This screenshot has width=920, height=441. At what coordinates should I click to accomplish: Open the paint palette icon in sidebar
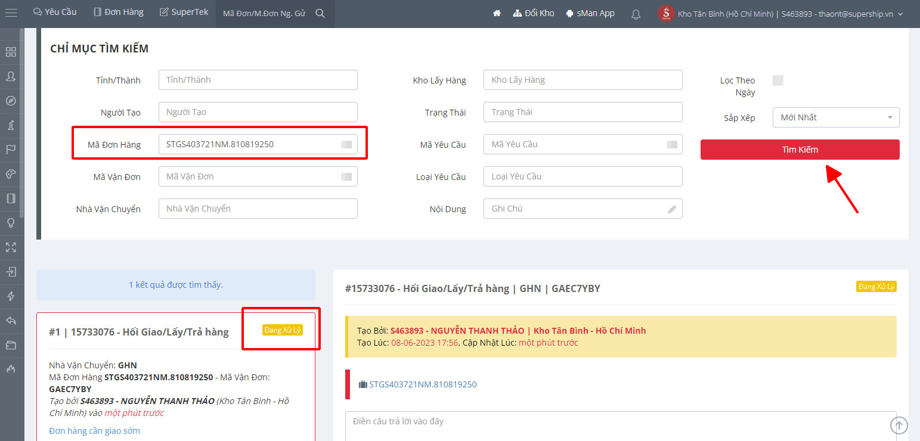click(x=11, y=174)
